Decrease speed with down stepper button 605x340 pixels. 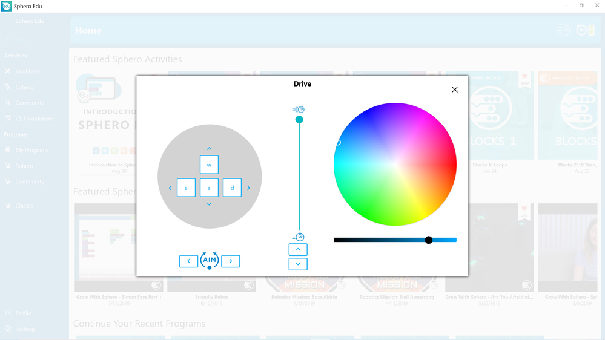coord(298,264)
